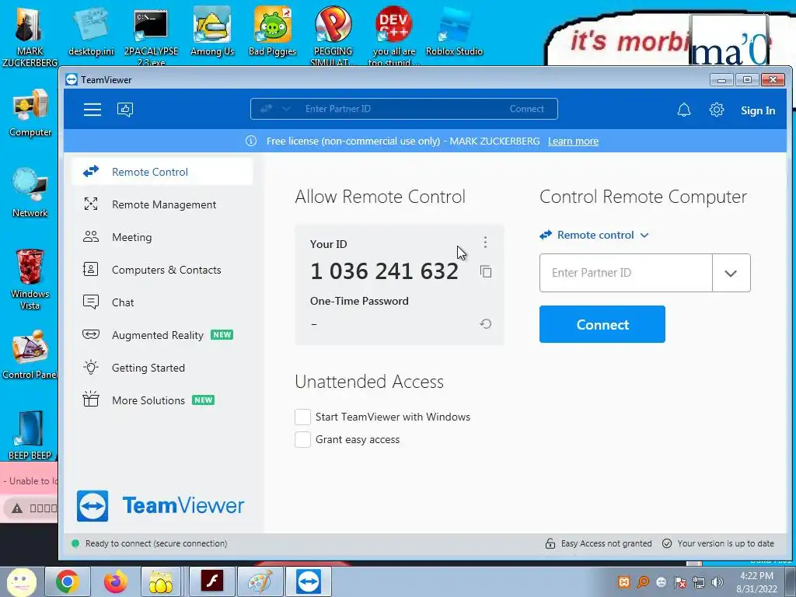Enable Start TeamViewer with Windows
This screenshot has width=796, height=597.
pos(302,417)
